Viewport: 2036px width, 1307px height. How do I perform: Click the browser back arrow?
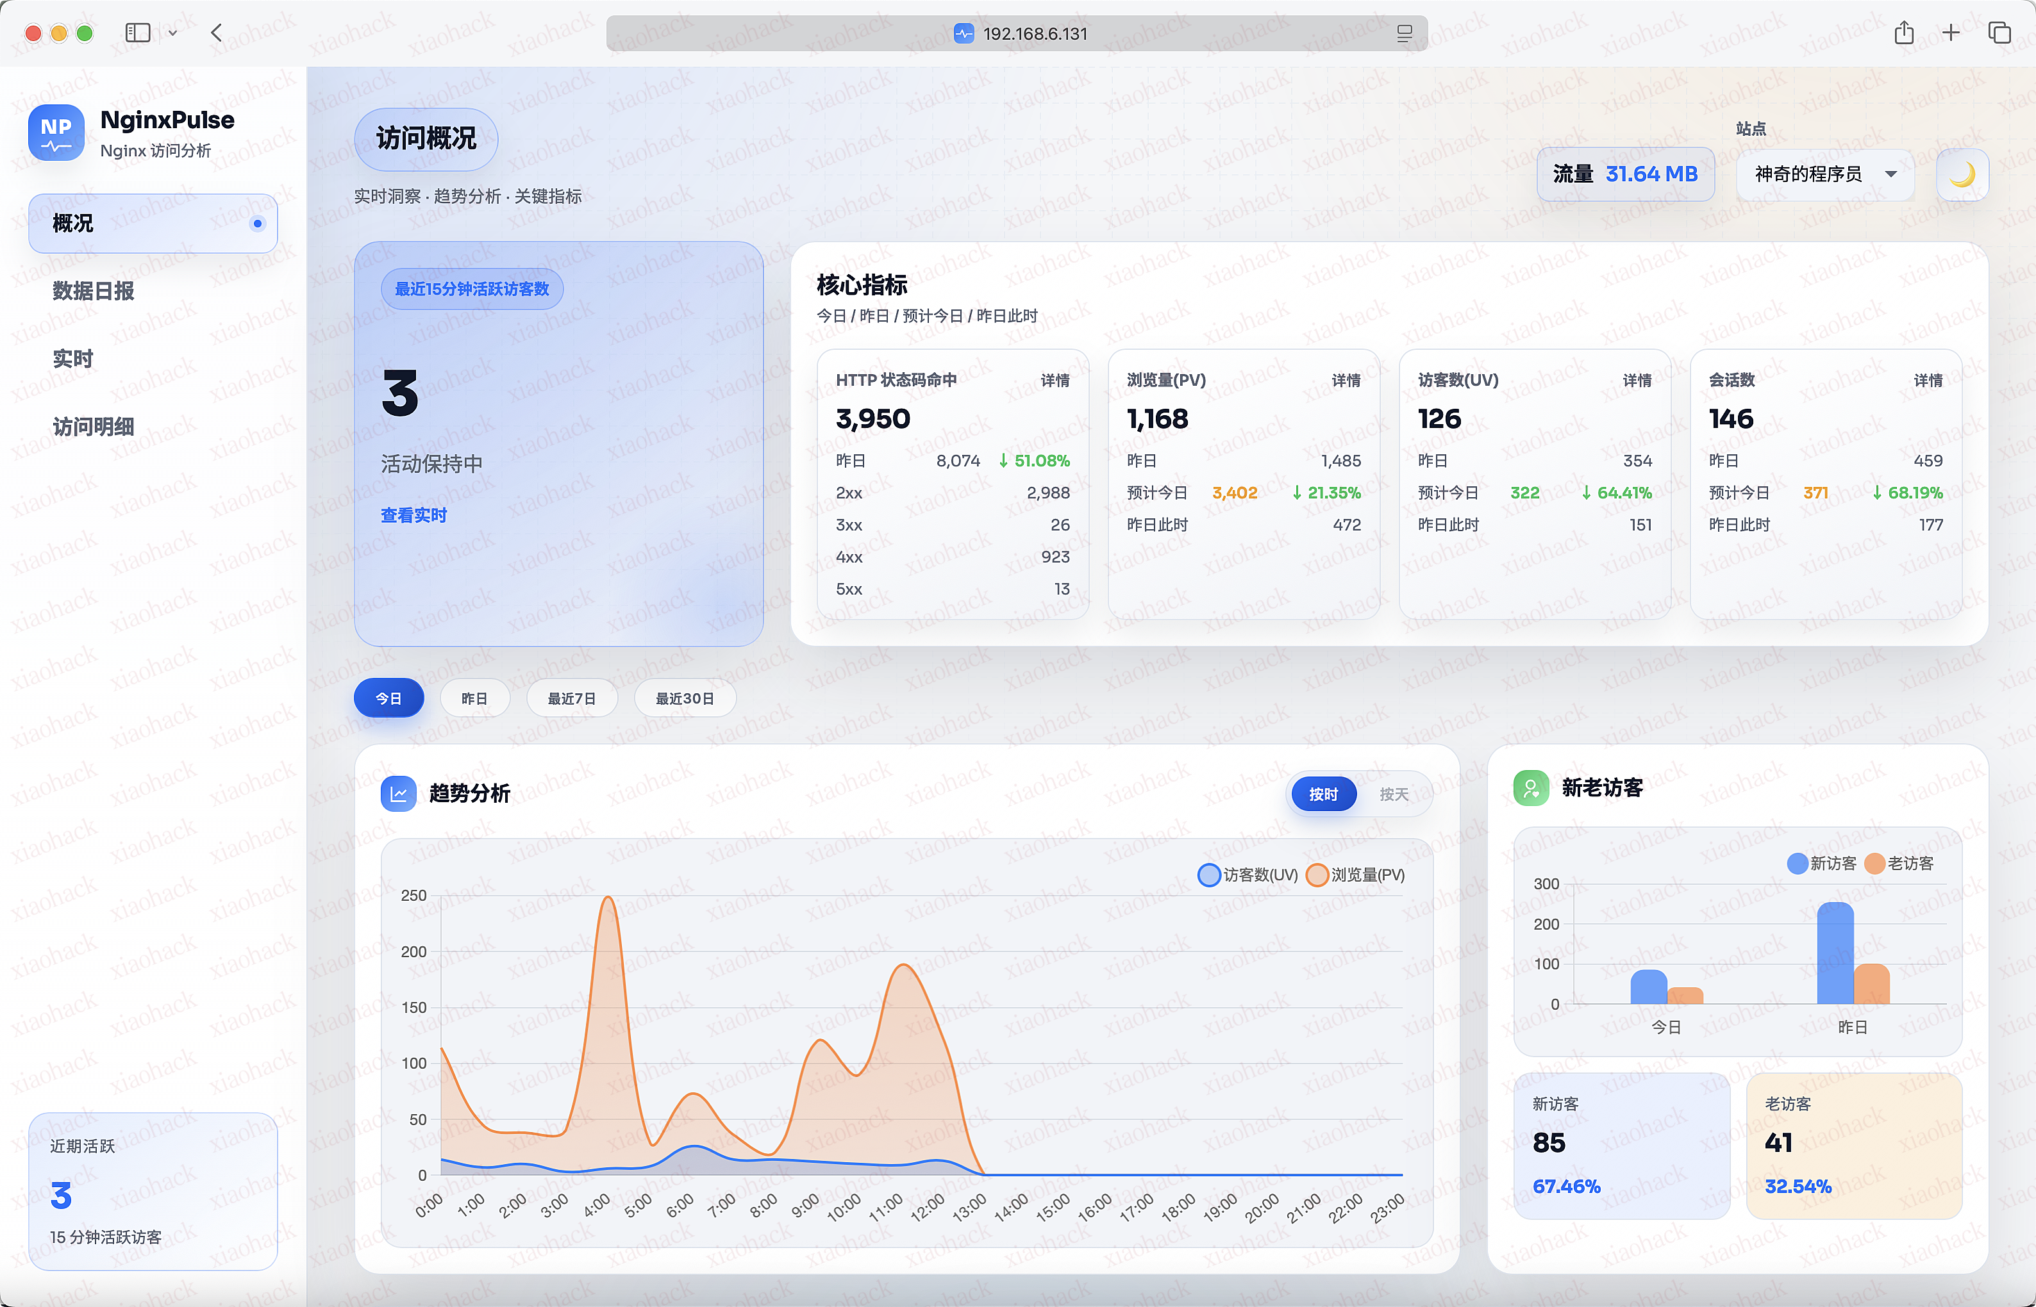(217, 32)
